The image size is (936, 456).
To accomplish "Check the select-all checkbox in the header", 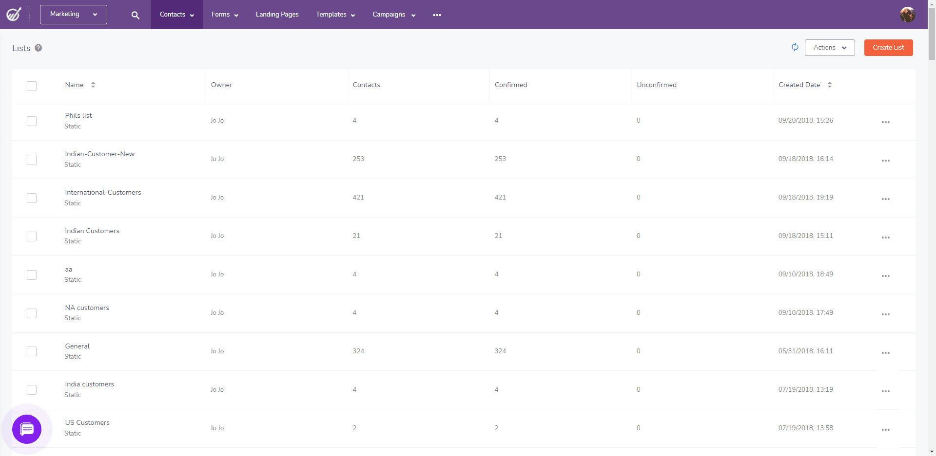I will pyautogui.click(x=31, y=86).
